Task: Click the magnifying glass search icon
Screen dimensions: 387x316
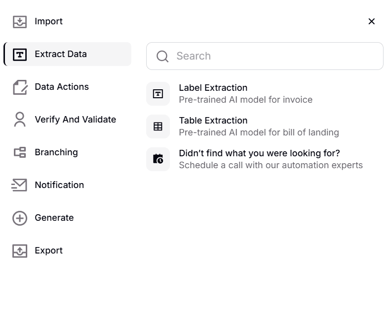Action: (163, 57)
